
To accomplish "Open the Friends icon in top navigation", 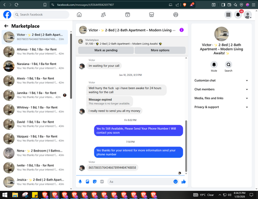I will (x=103, y=14).
